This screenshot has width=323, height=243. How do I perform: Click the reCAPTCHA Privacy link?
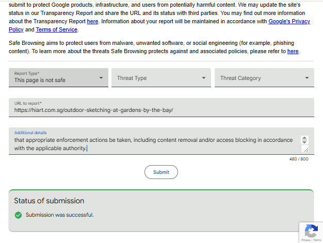[x=306, y=240]
